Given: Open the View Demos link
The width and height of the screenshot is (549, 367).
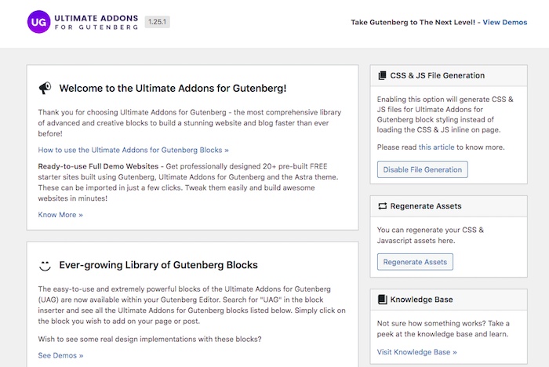Looking at the screenshot, I should pos(505,22).
